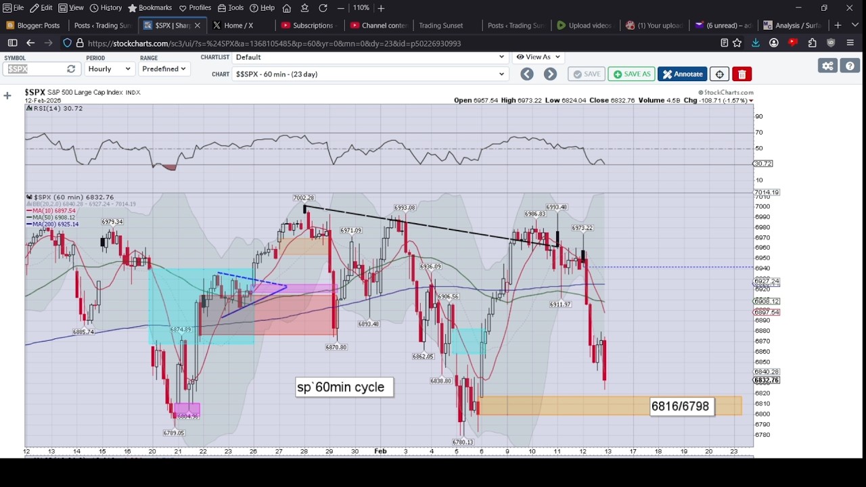Click the $SPX (60 min) 6832.76 legend
This screenshot has width=866, height=487.
pos(70,197)
